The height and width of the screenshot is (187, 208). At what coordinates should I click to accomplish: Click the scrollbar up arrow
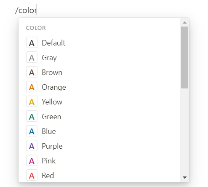click(x=184, y=22)
